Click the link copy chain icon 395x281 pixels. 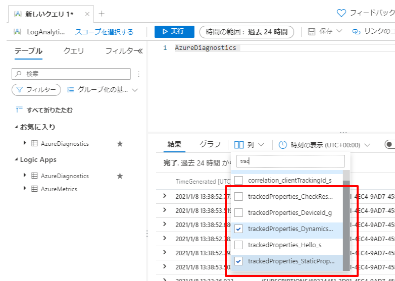356,32
